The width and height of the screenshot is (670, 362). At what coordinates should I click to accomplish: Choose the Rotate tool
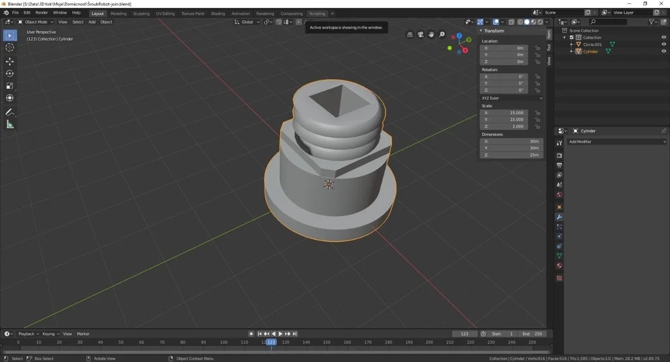(x=10, y=73)
